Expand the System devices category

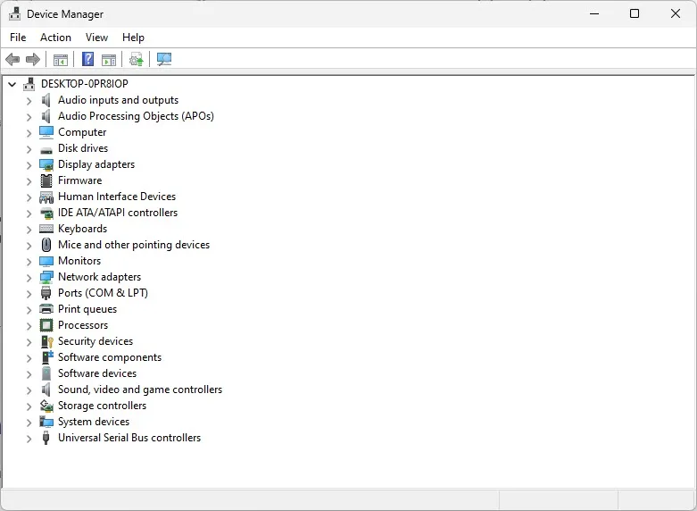pos(29,423)
